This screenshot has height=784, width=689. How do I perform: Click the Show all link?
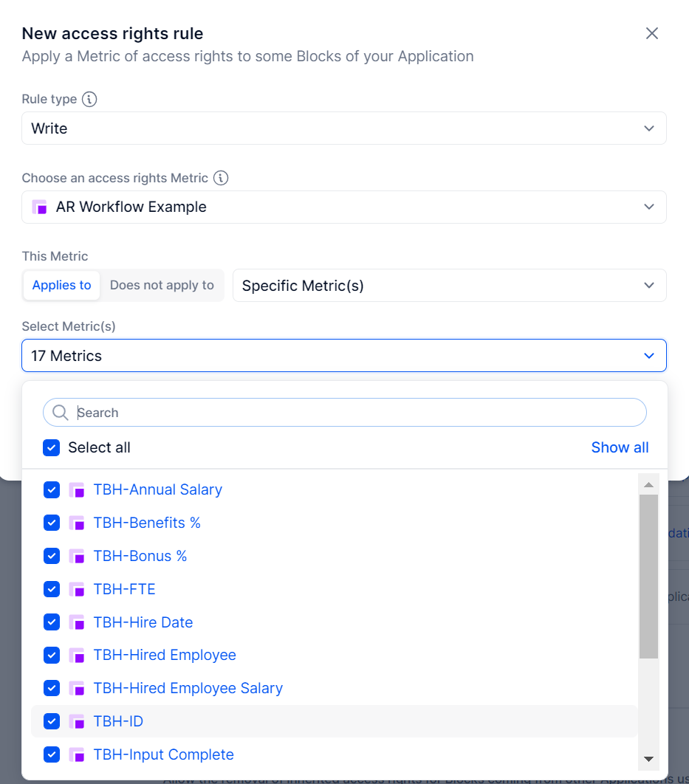click(x=620, y=447)
